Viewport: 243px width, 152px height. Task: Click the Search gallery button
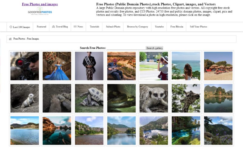[155, 48]
